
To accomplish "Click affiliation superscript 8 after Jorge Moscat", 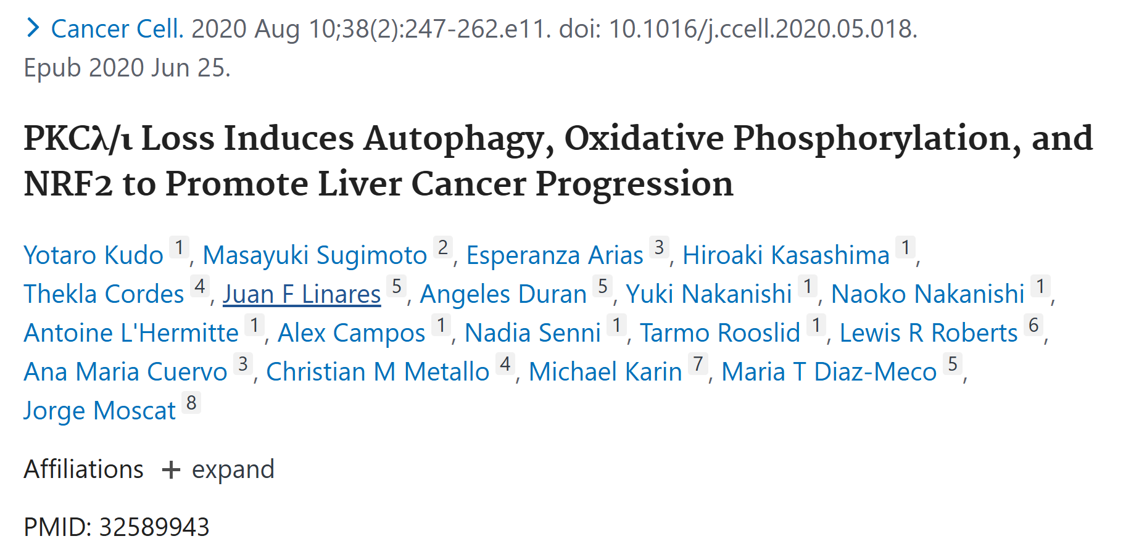I will (192, 403).
